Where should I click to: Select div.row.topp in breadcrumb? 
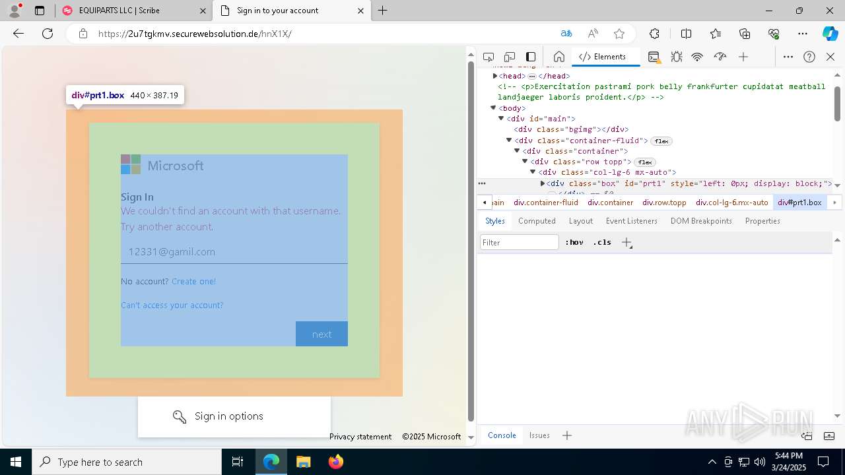coord(664,203)
